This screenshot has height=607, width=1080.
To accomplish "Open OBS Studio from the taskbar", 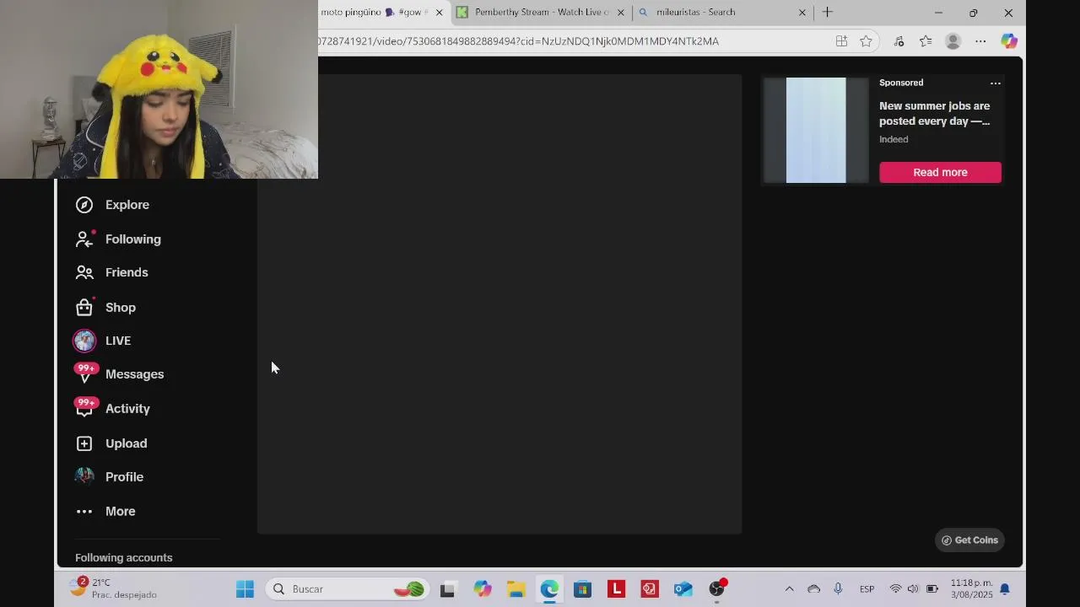I will (717, 589).
